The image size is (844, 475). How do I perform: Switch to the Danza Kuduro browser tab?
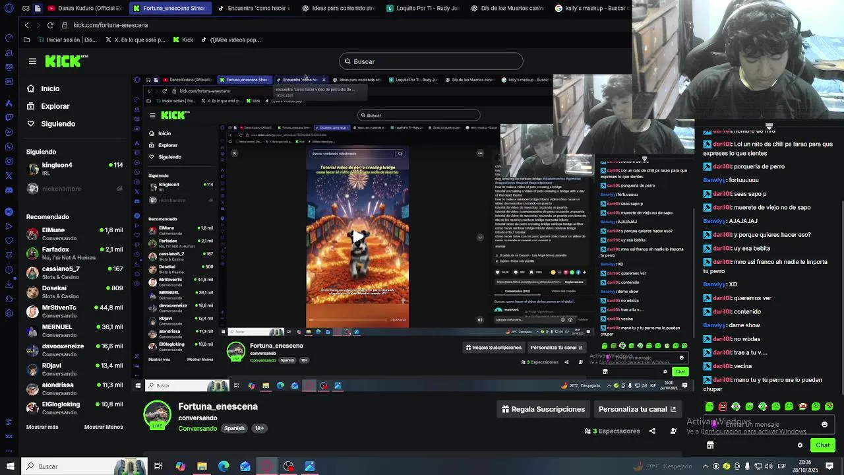(x=84, y=9)
